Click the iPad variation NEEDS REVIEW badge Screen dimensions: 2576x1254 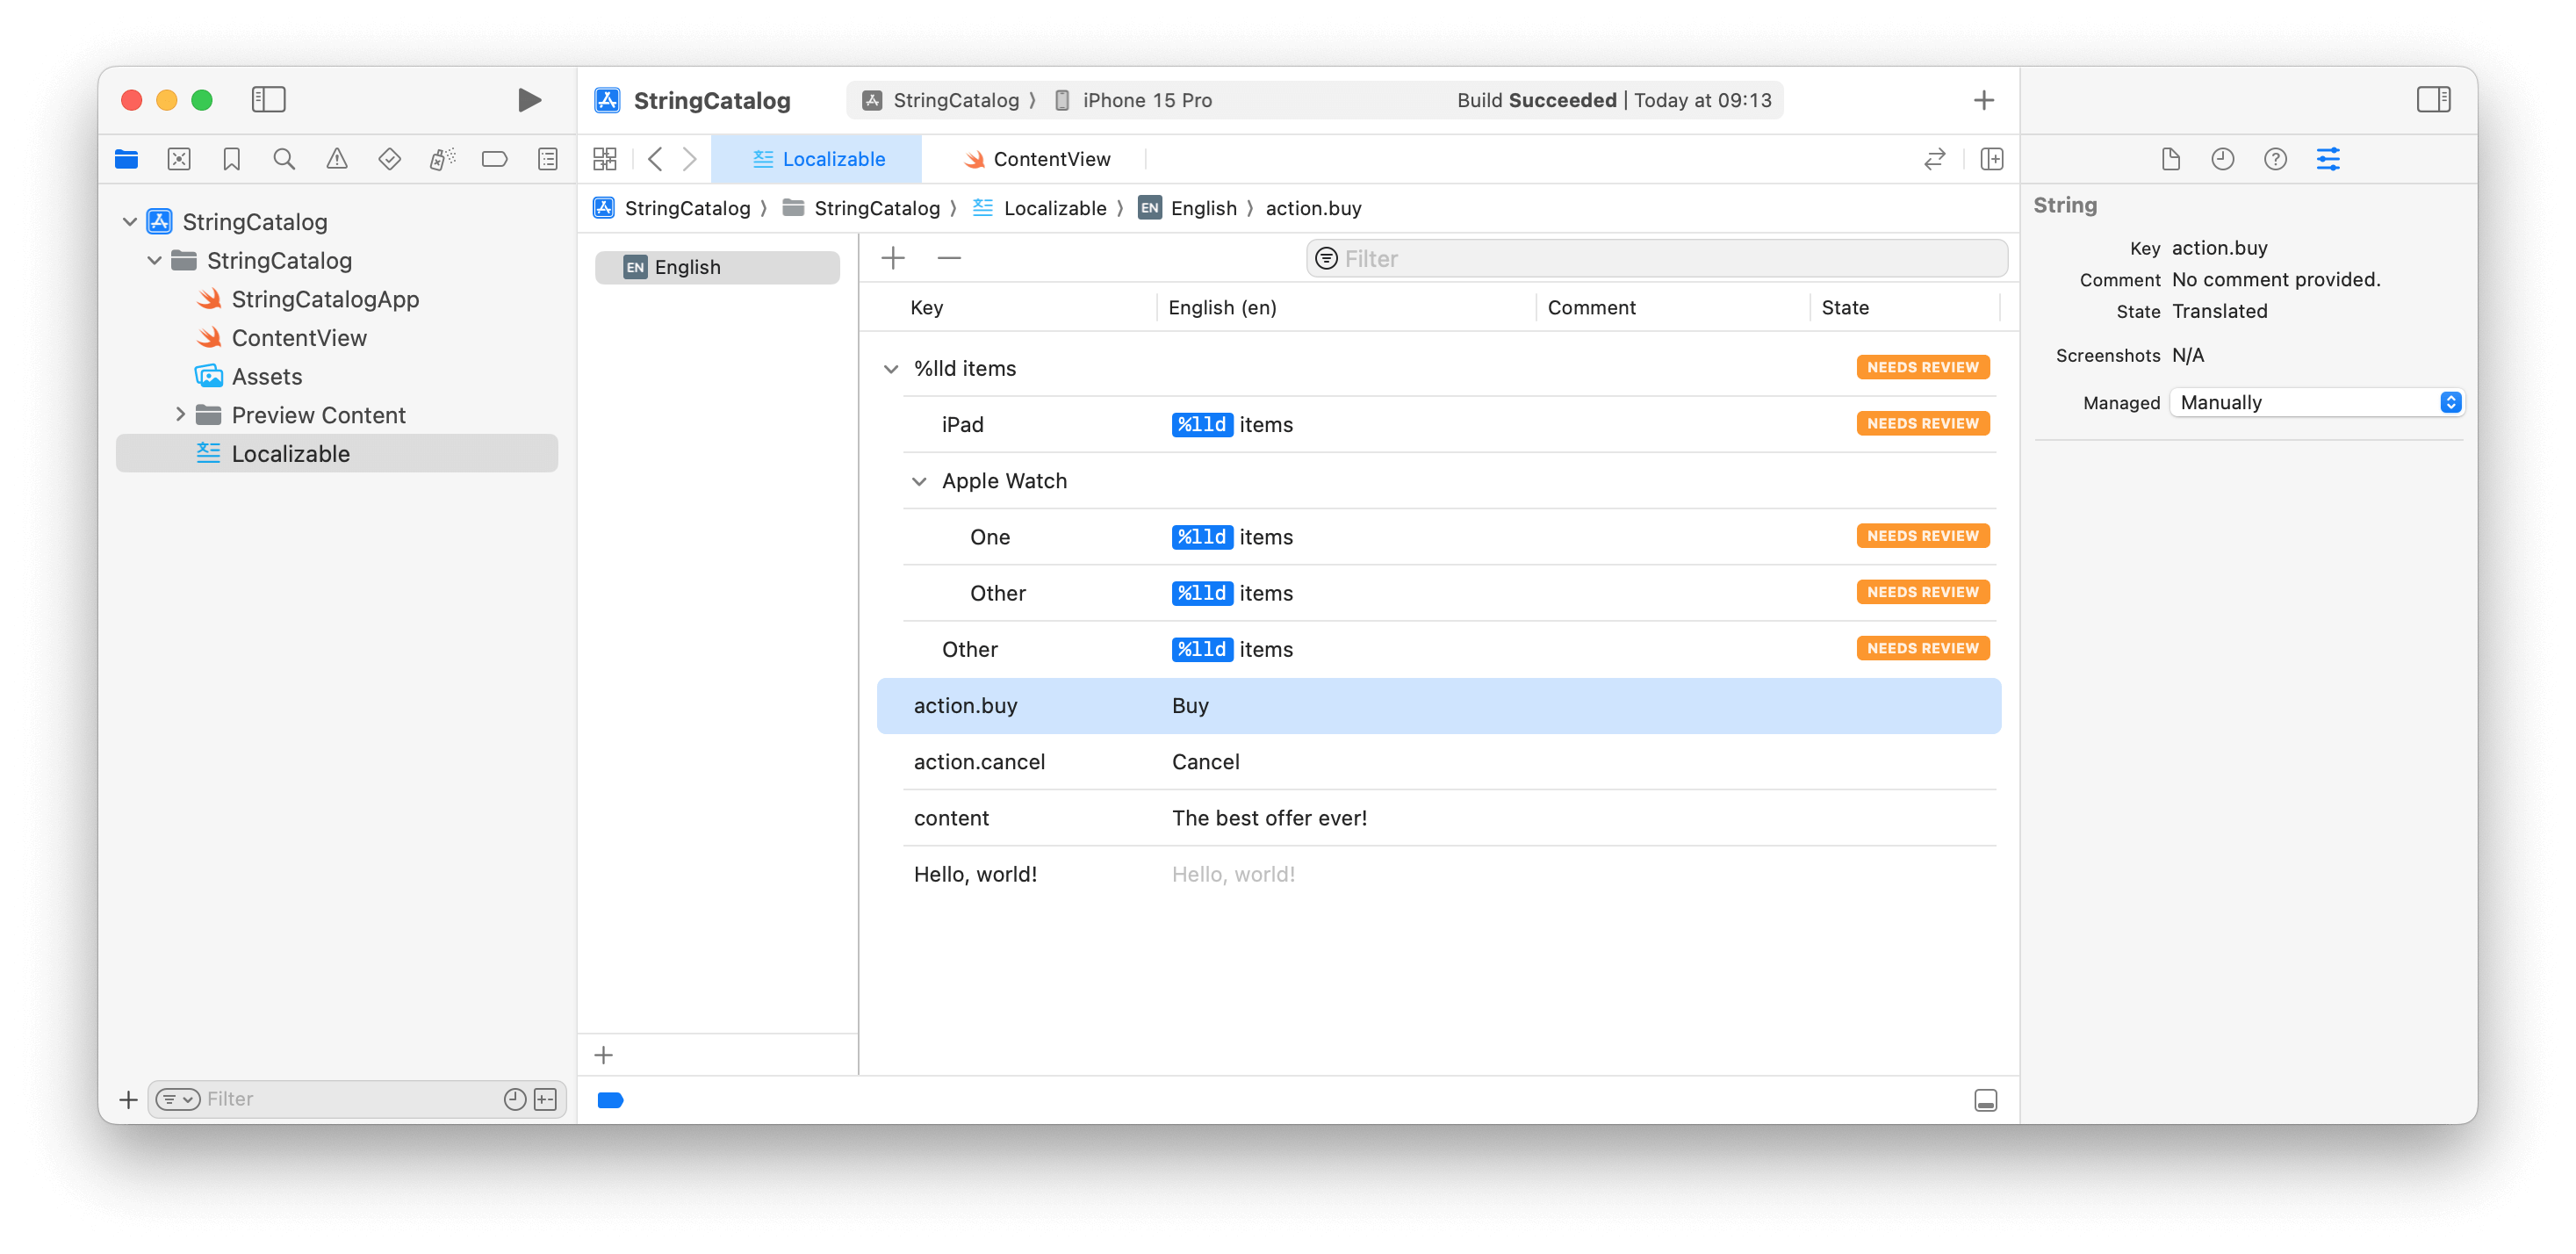coord(1922,424)
